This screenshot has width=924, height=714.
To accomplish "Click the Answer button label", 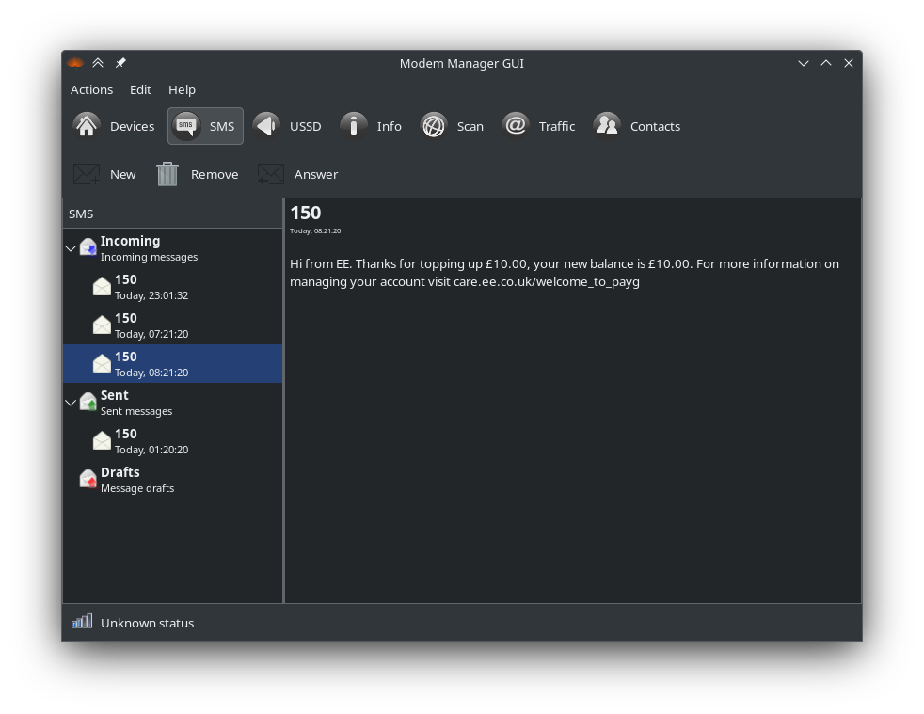I will click(316, 174).
